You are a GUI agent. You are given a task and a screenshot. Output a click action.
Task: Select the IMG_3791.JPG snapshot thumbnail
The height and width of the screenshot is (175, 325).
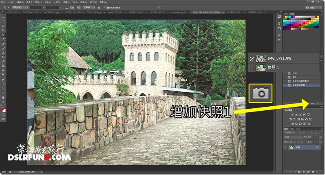[261, 58]
